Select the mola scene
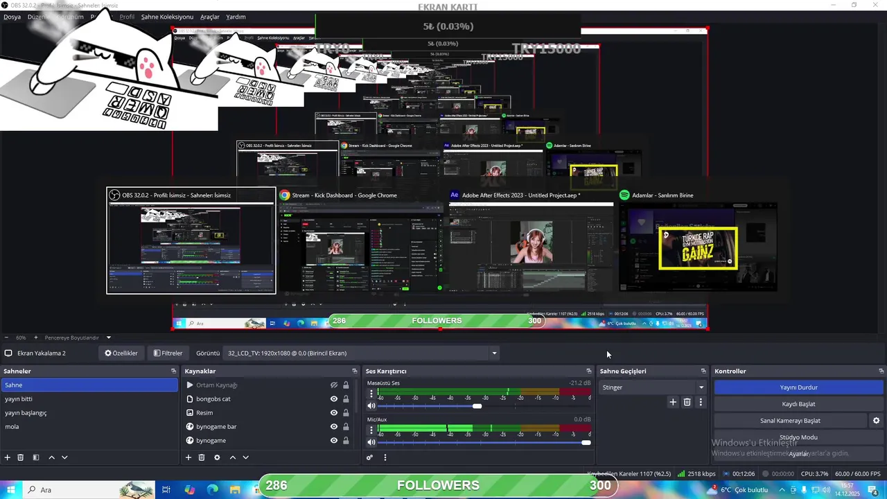The image size is (887, 499). point(89,427)
